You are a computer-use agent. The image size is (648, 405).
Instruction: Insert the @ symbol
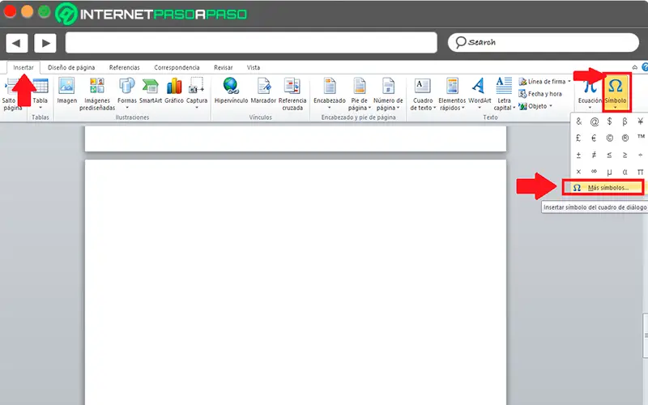point(595,122)
